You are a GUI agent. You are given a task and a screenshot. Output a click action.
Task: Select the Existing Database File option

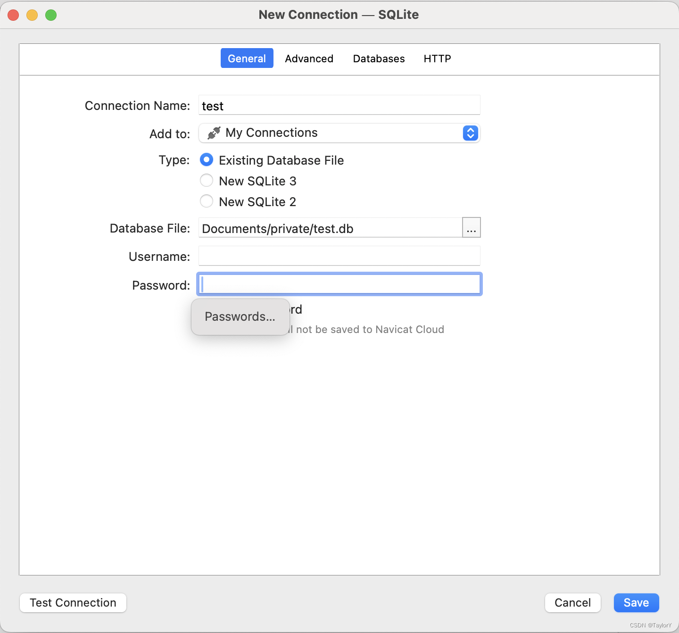point(206,160)
